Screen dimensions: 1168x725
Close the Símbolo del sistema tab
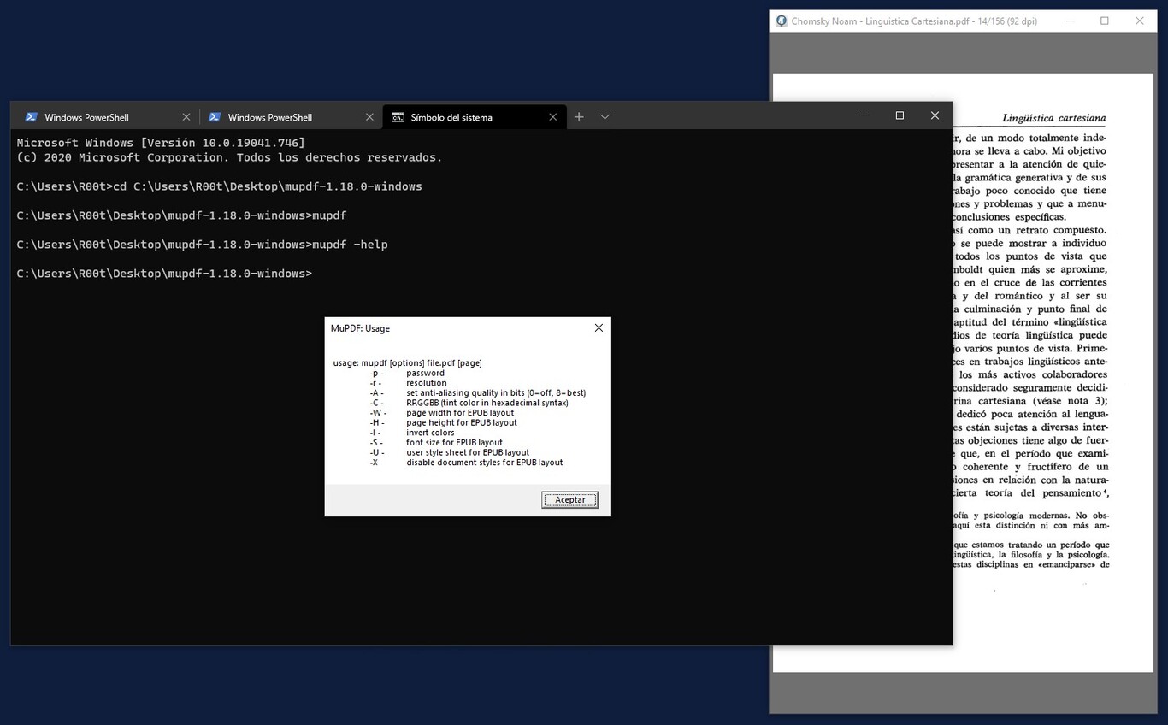(553, 117)
